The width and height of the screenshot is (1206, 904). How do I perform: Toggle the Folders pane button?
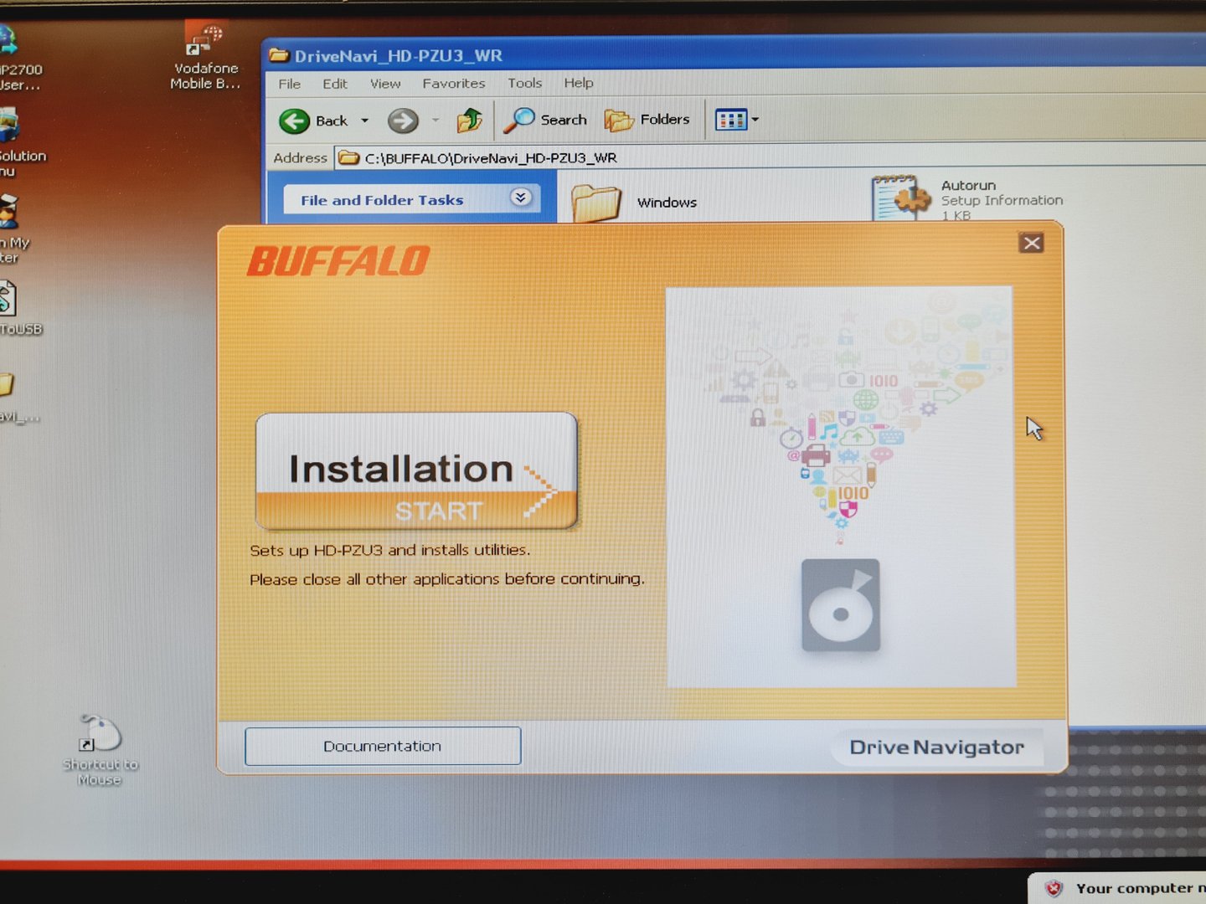coord(647,121)
